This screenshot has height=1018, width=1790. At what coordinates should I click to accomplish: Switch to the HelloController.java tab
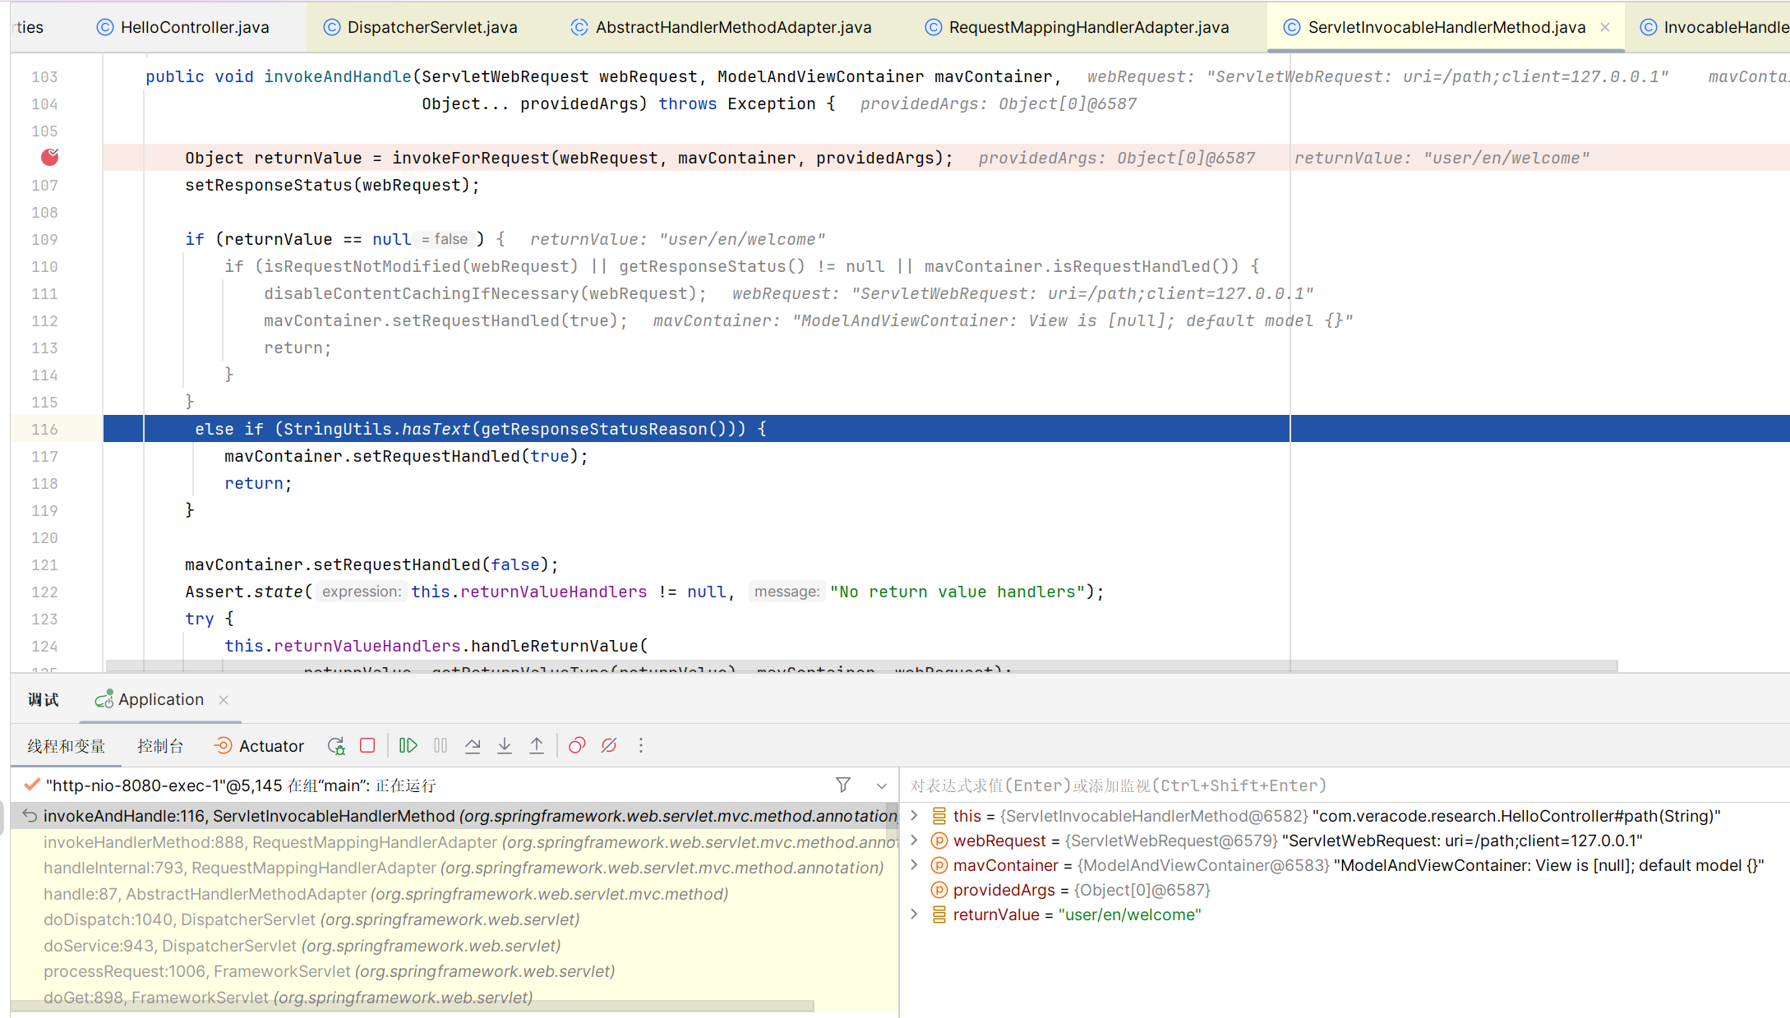tap(183, 27)
